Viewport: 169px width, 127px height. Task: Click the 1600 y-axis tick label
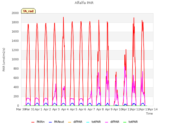15,32
